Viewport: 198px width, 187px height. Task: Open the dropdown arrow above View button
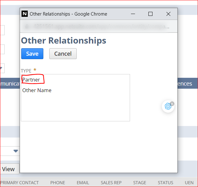16,151
